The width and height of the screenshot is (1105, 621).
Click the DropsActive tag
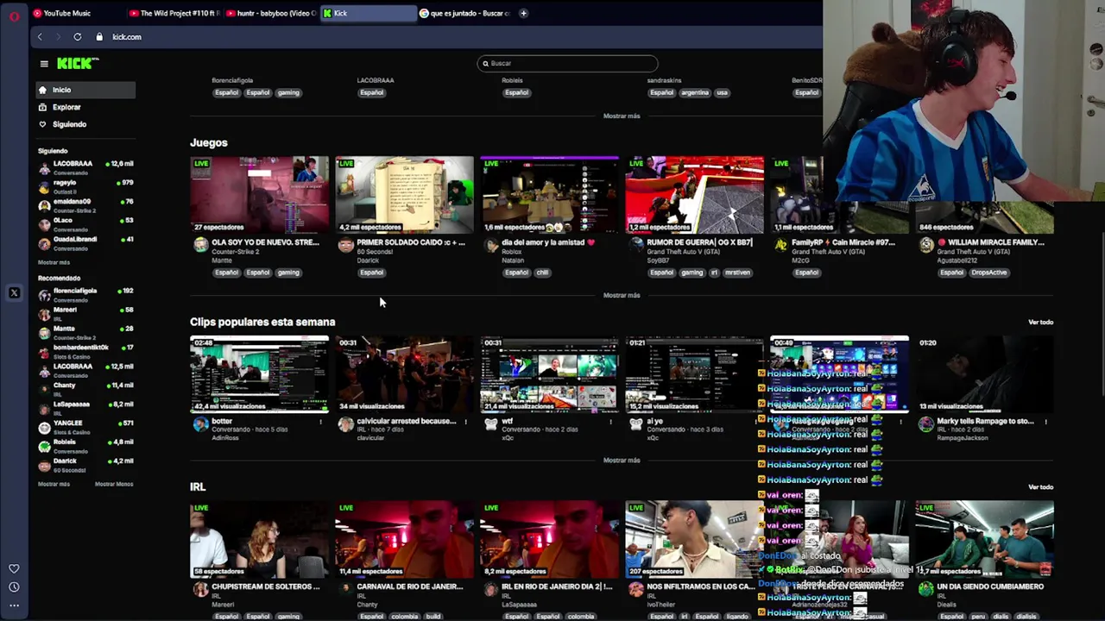[x=988, y=273]
